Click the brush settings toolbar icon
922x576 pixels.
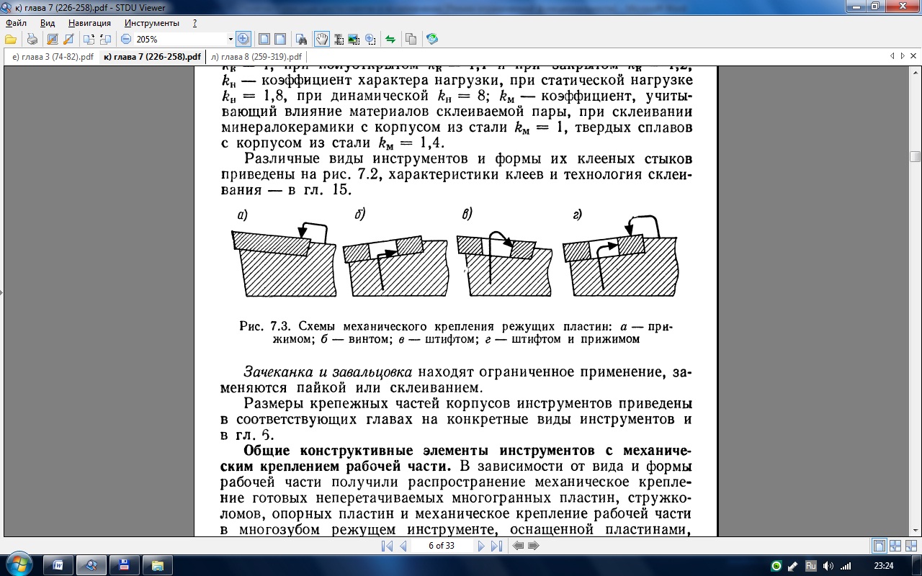click(x=69, y=39)
